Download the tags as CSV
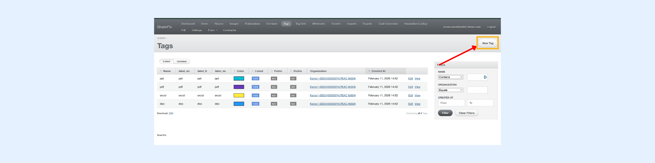 [x=171, y=113]
